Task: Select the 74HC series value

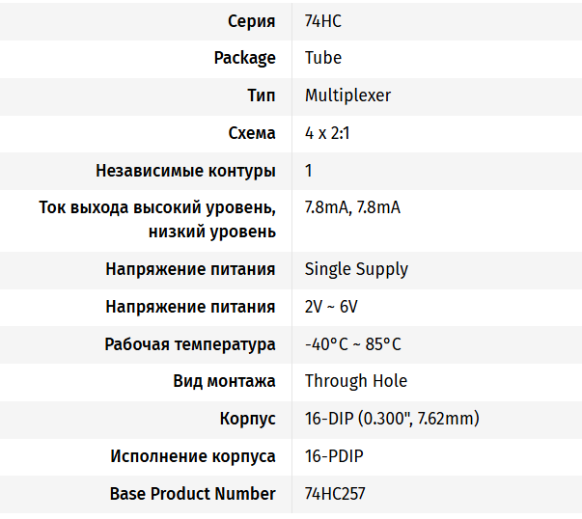Action: click(322, 20)
